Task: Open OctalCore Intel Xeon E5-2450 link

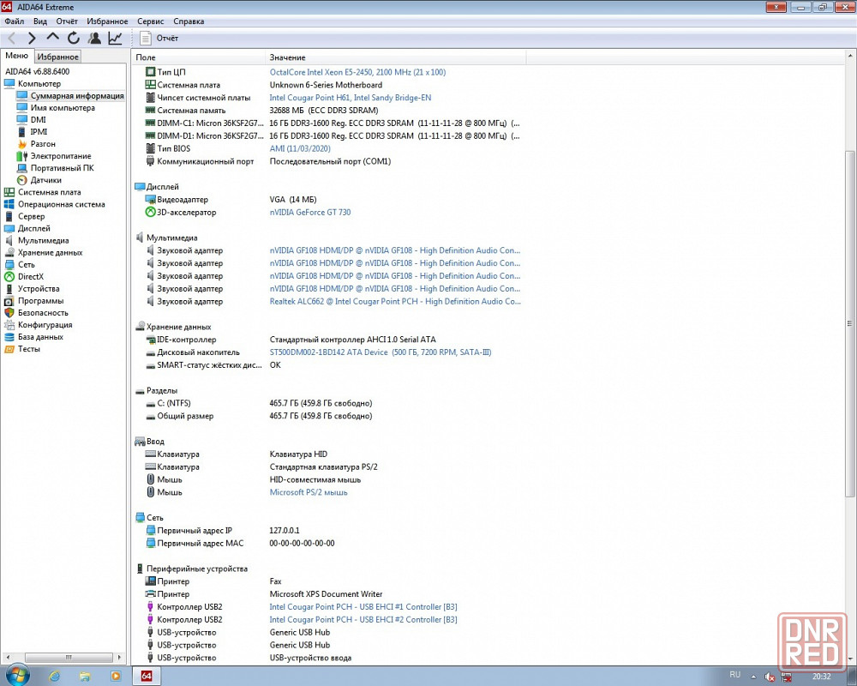Action: click(357, 72)
